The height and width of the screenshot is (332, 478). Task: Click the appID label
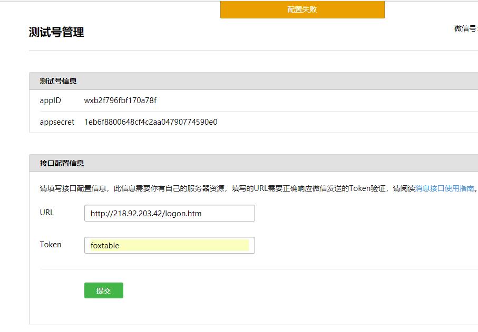coord(51,100)
